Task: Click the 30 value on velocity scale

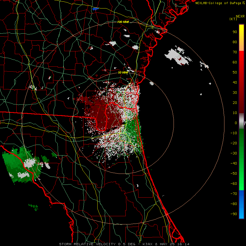Action: point(235,93)
